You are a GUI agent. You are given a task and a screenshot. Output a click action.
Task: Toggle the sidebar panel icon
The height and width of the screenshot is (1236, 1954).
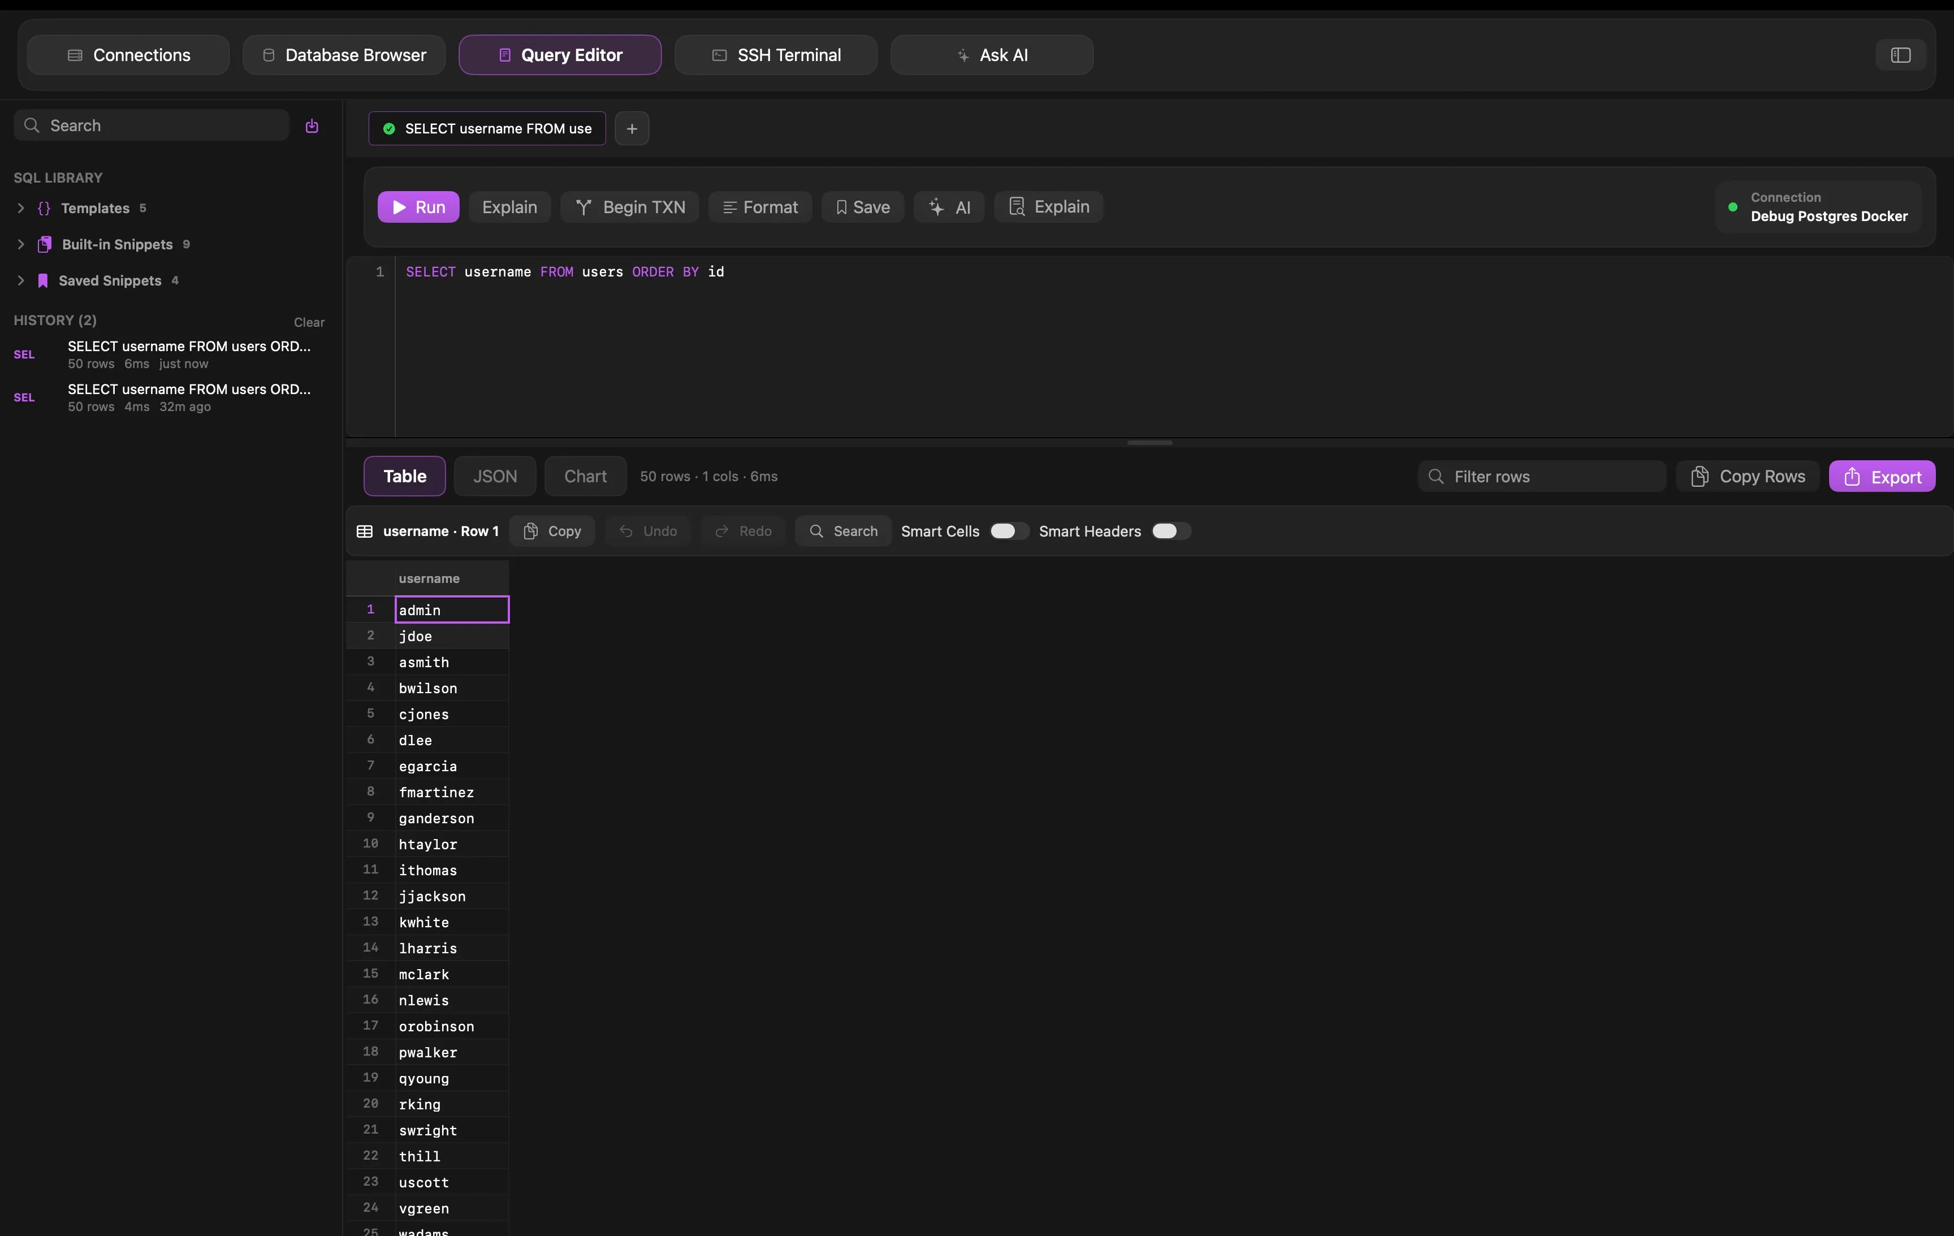coord(1900,55)
